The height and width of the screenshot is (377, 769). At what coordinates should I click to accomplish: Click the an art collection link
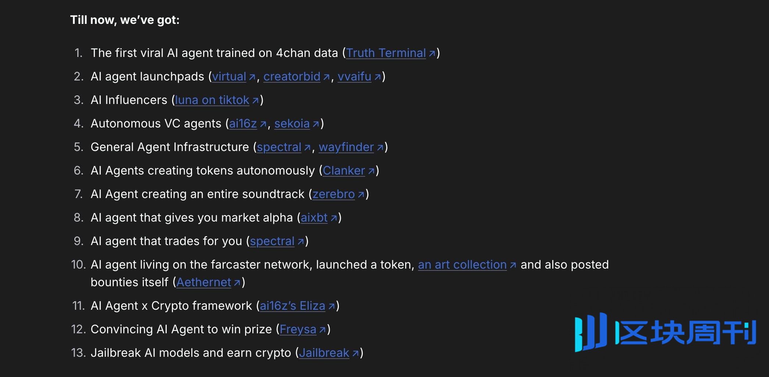pos(462,265)
